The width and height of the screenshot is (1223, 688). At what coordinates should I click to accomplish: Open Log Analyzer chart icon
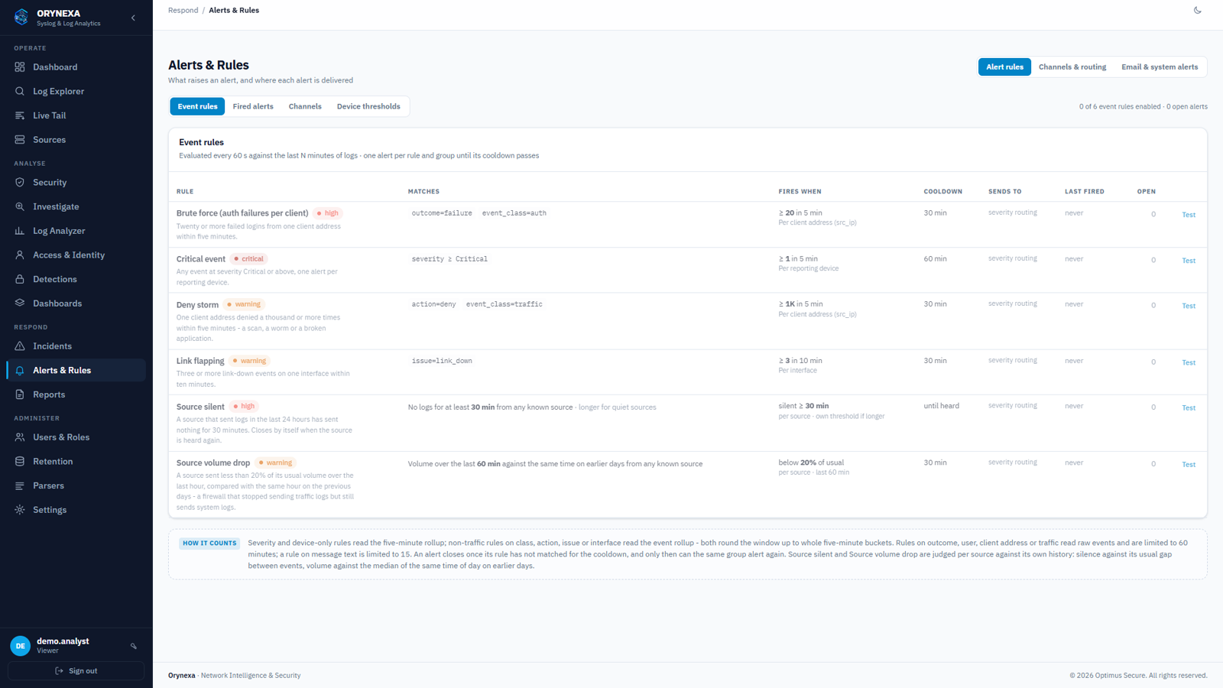pos(20,231)
